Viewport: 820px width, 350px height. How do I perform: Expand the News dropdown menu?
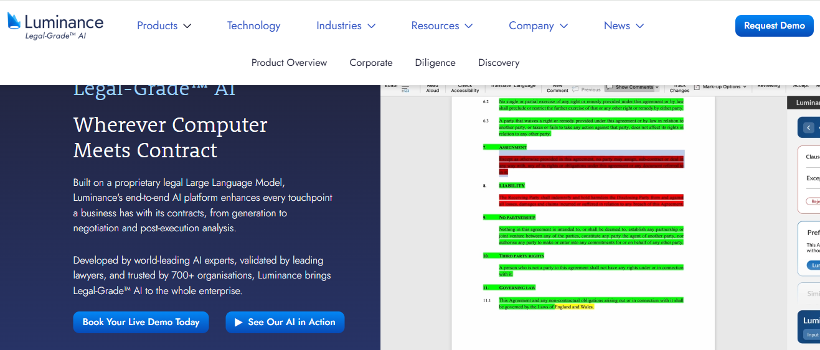coord(623,25)
